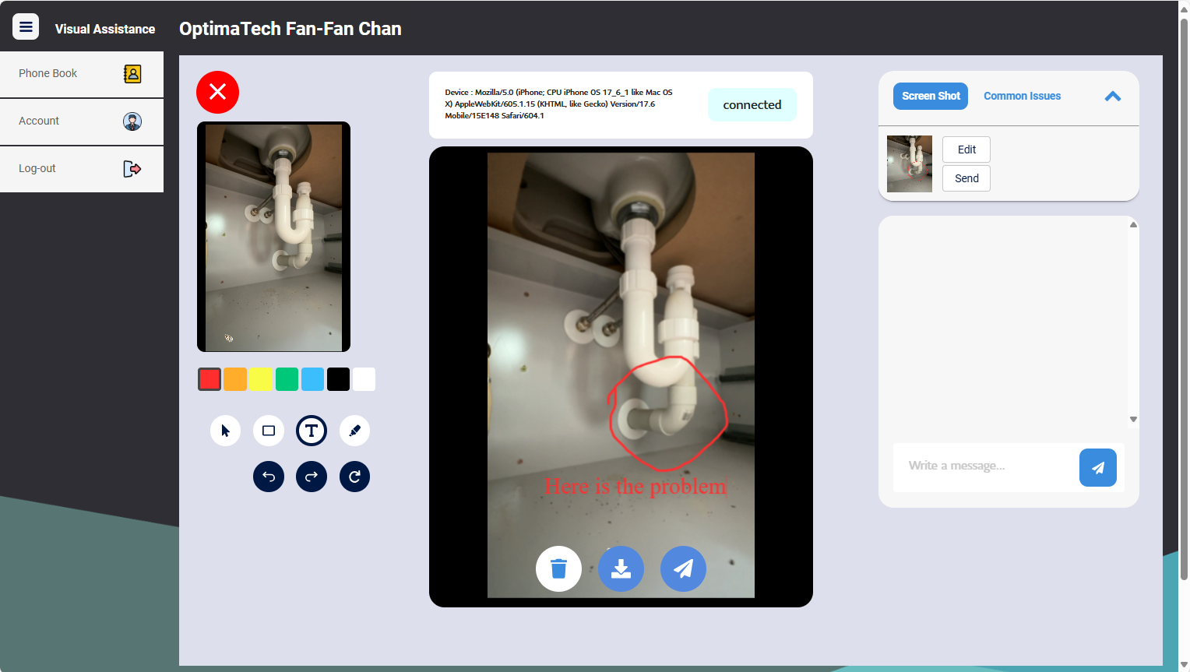
Task: Click the Log-out arrow icon
Action: click(x=132, y=169)
